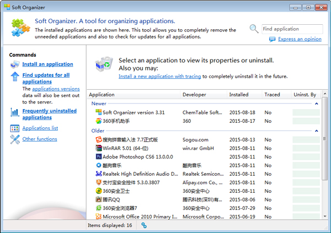Select Realtek High Definition Audio entry
331x233 pixels.
point(204,174)
